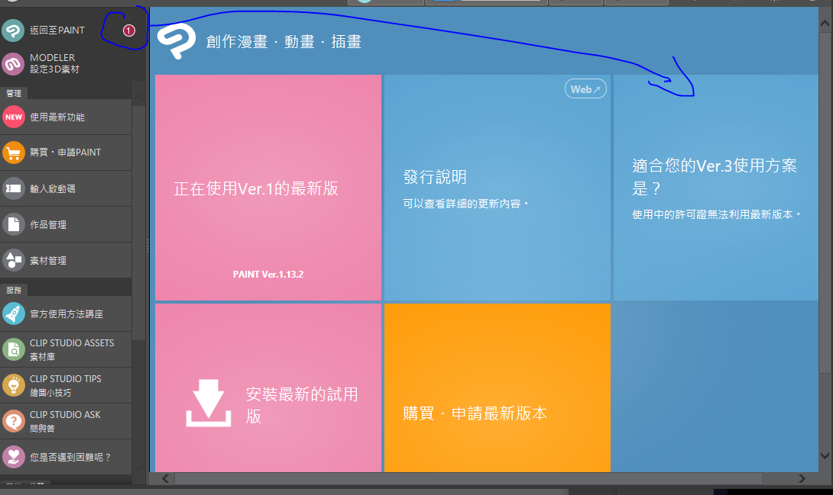Click the heart icon for 您是否遇到困難呢?

[x=14, y=457]
